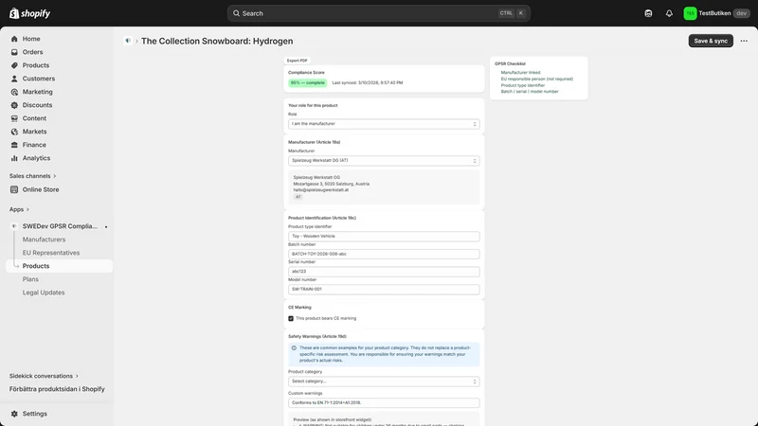The width and height of the screenshot is (758, 426).
Task: Click the Marketing target icon
Action: point(14,92)
